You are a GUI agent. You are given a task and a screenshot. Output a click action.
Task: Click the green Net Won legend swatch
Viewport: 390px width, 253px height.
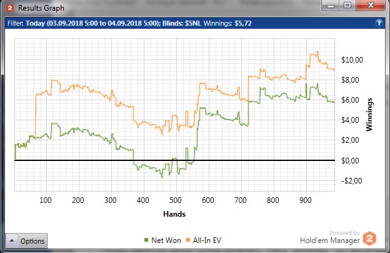click(146, 240)
